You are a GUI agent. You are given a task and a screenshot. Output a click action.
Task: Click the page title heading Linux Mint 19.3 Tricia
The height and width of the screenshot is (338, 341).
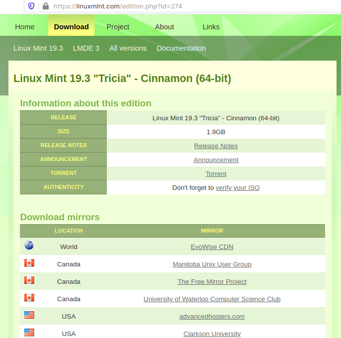(122, 79)
